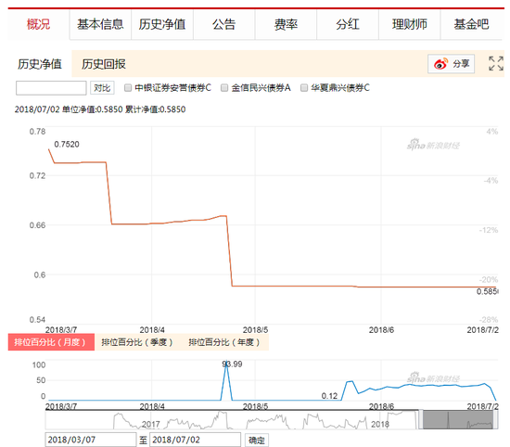
Task: Go to the 公告 tab
Action: click(223, 24)
